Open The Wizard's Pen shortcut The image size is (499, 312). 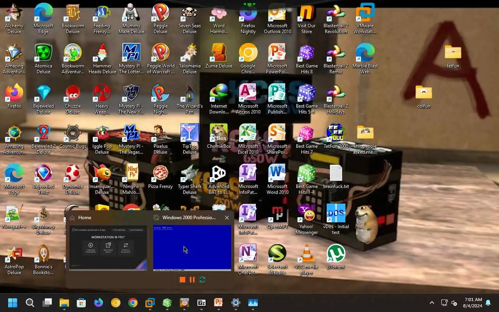tap(189, 99)
